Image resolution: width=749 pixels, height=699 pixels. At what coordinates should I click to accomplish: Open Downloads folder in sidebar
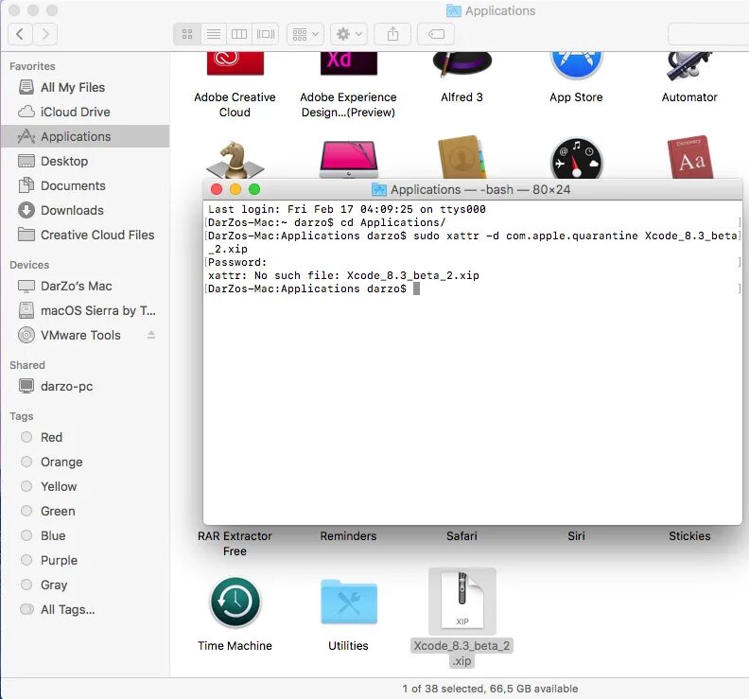(x=85, y=210)
